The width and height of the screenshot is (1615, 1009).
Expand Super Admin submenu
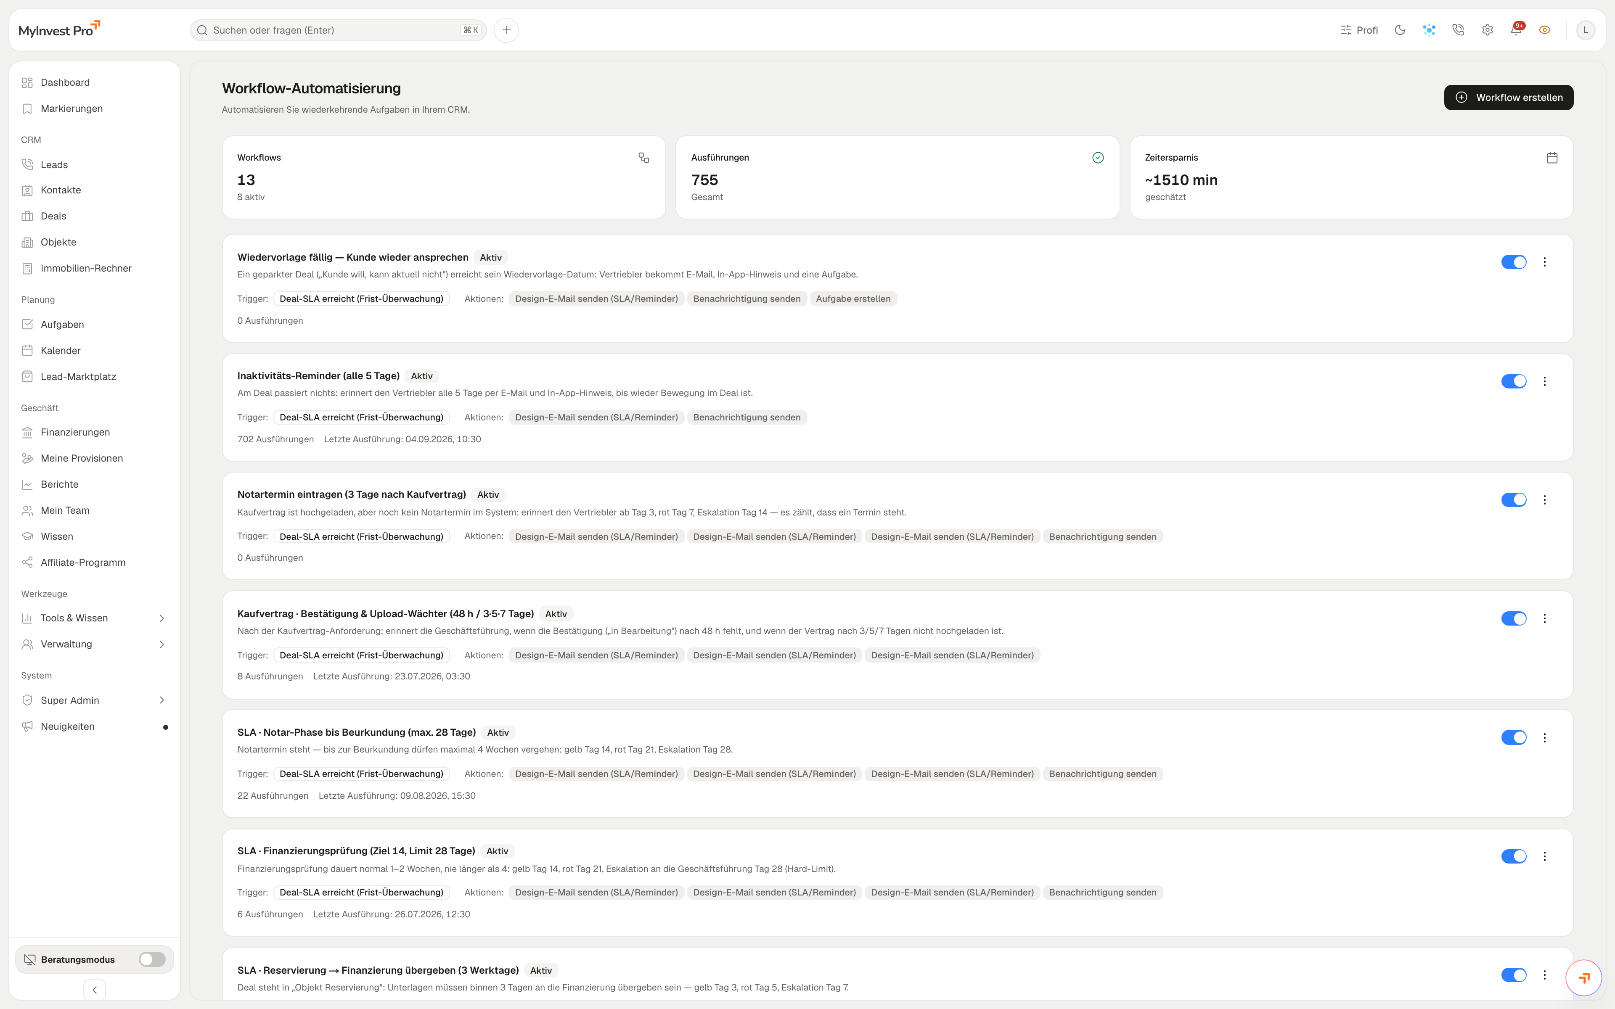tap(95, 700)
